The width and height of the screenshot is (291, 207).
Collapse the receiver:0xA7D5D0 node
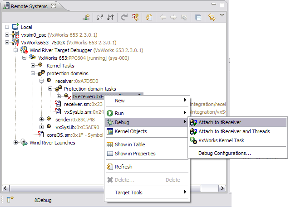click(42, 81)
